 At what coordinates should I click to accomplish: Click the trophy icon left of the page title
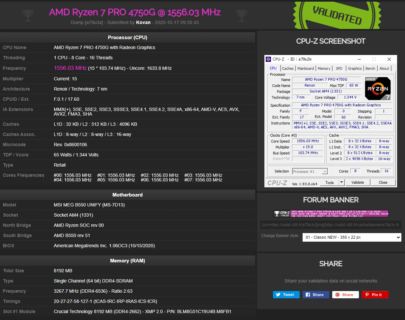[x=28, y=15]
